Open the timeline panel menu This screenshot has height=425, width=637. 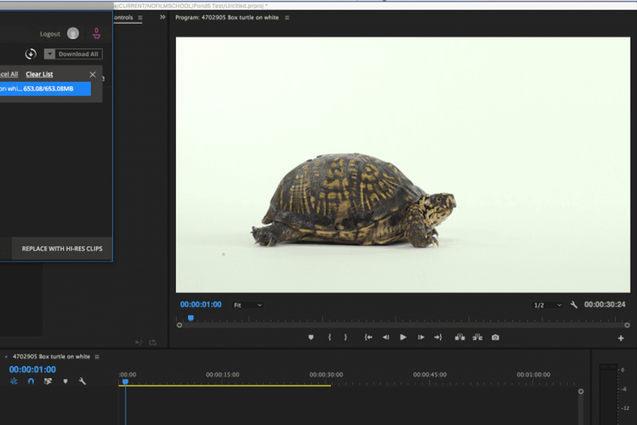(97, 357)
